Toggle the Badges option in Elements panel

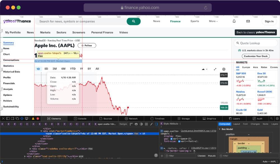[x=123, y=124]
